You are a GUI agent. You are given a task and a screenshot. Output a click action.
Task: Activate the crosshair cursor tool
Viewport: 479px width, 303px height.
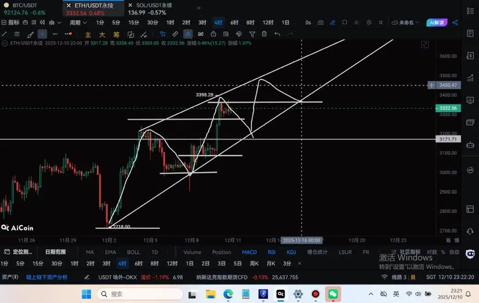pyautogui.click(x=42, y=34)
